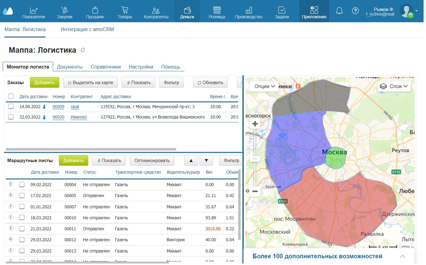
Task: Switch to the Справочники tab
Action: (x=106, y=67)
